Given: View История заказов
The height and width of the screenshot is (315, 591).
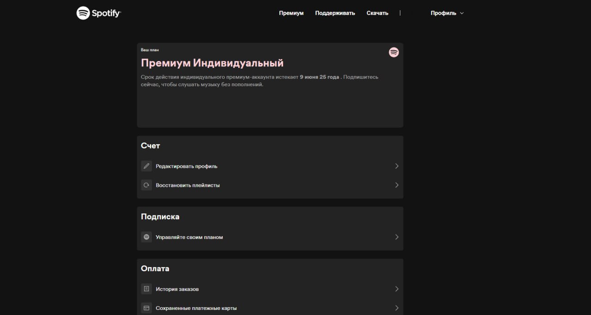Looking at the screenshot, I should click(270, 289).
